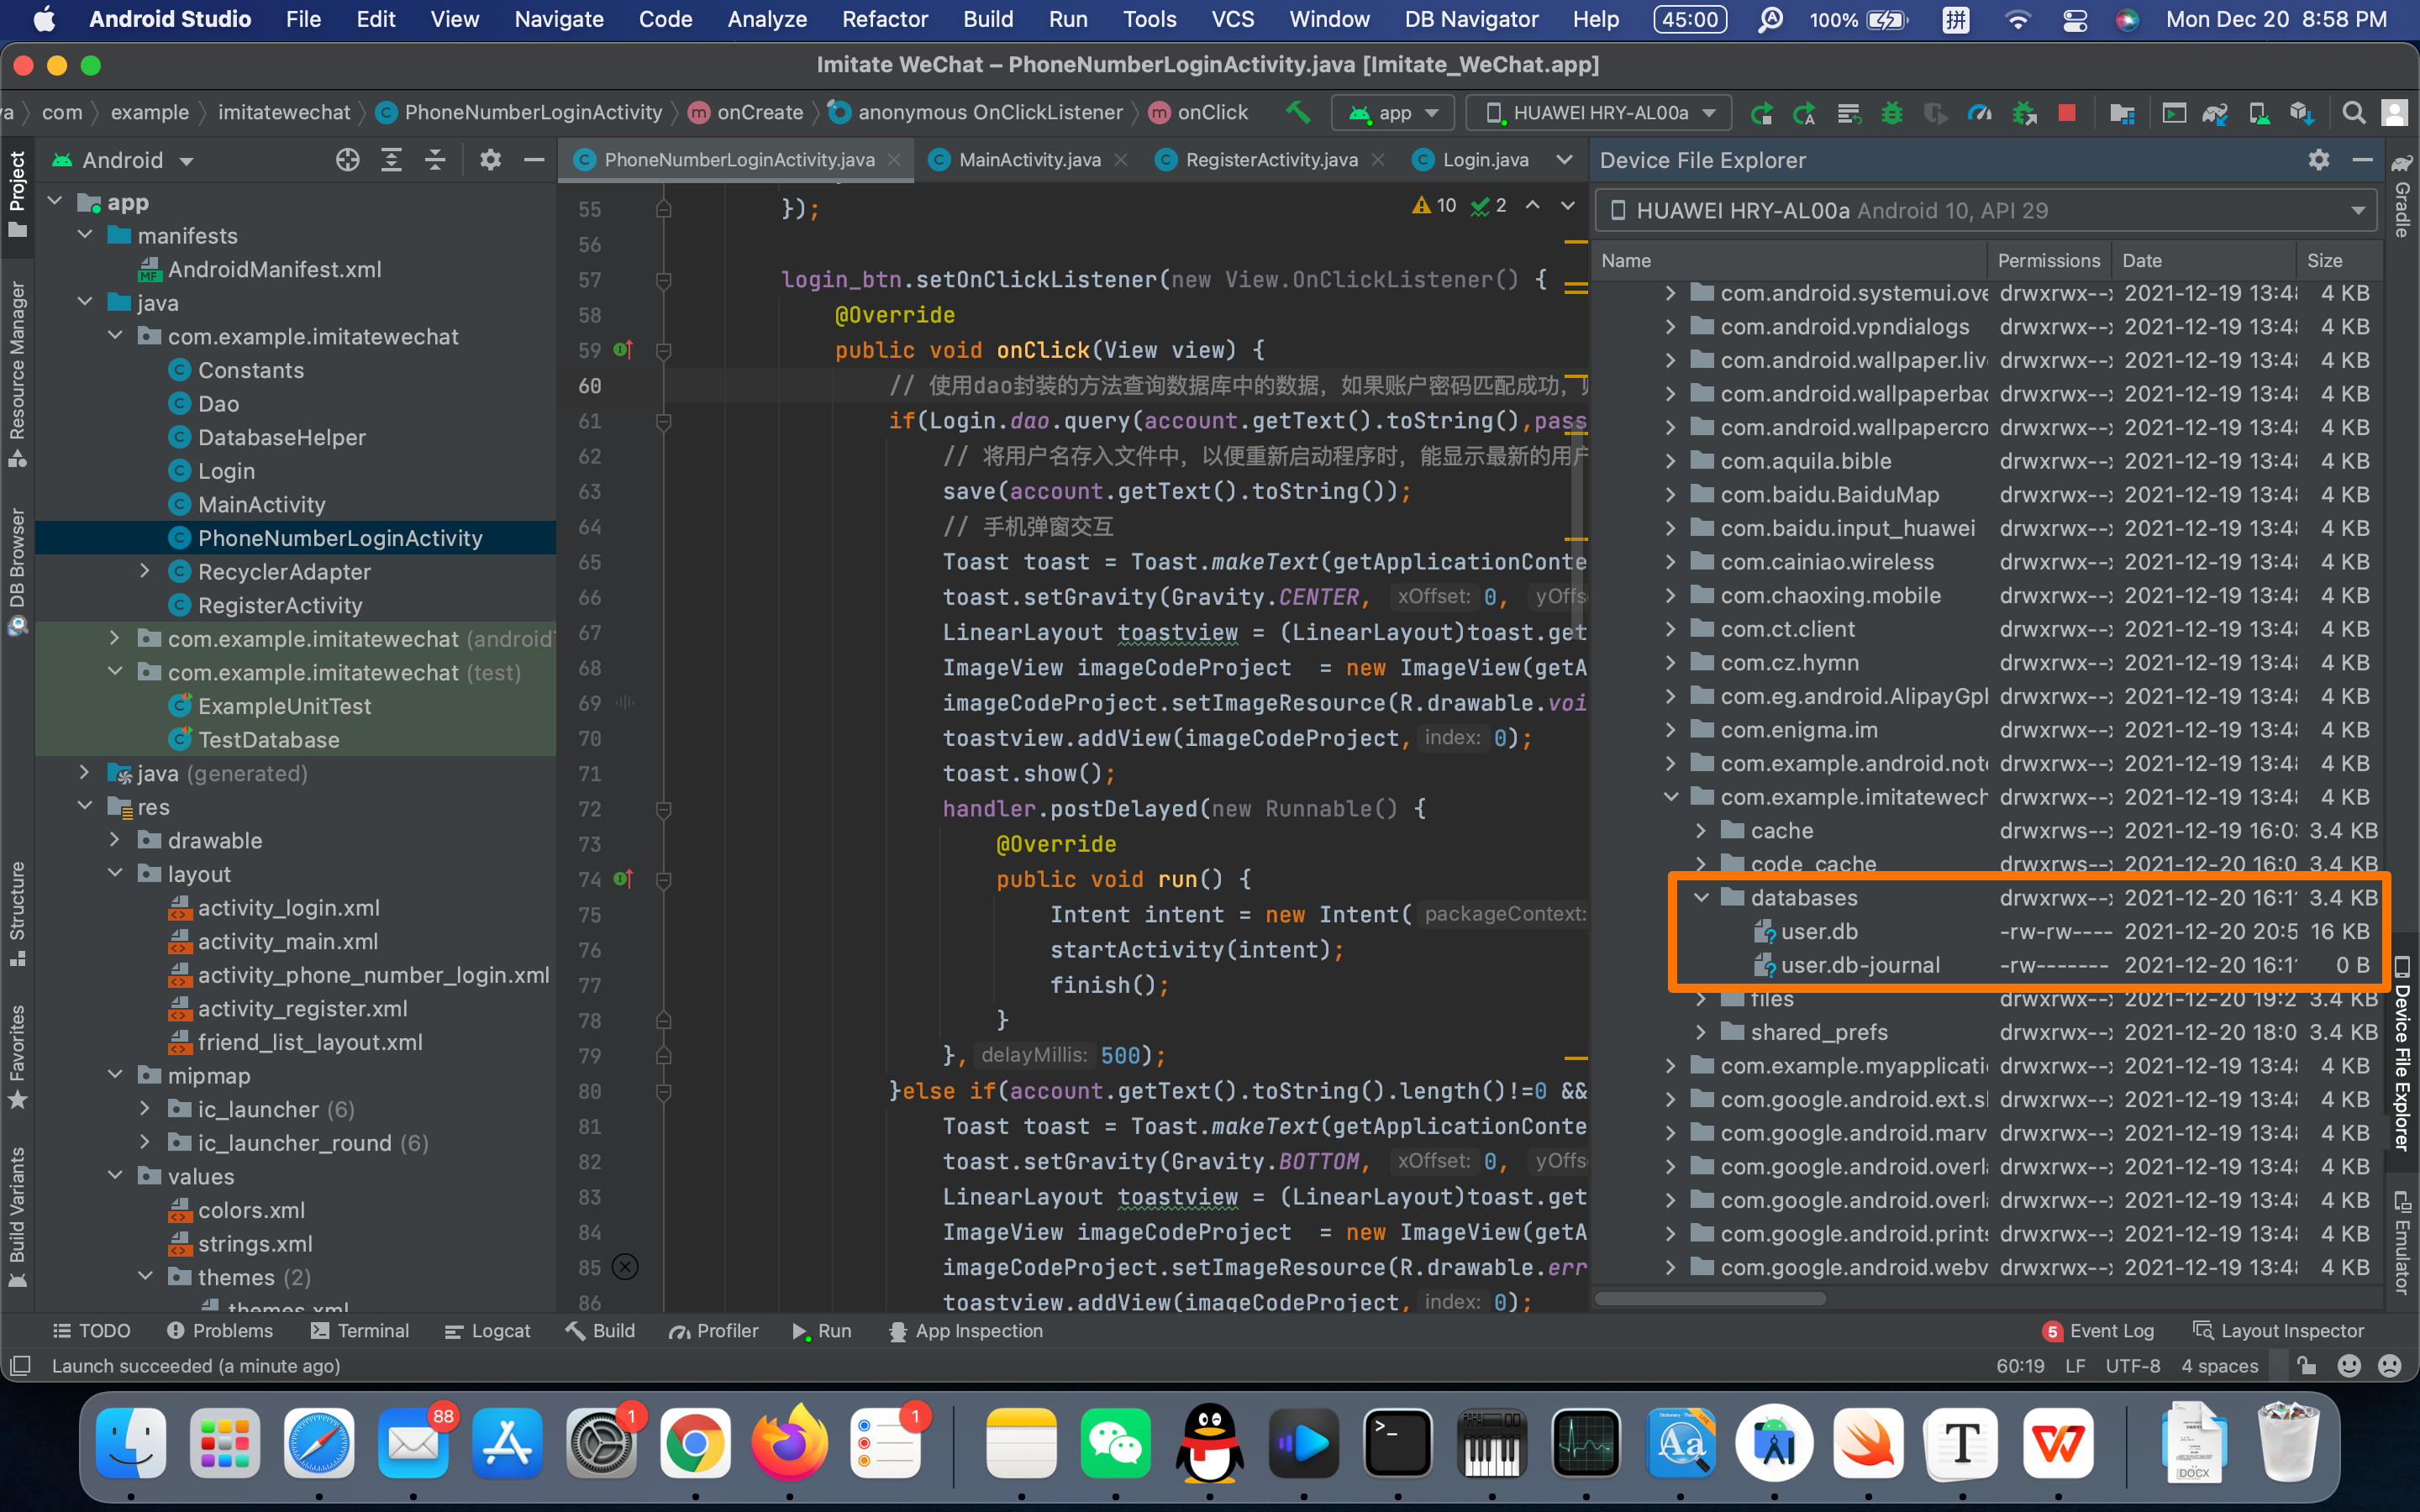2420x1512 pixels.
Task: Switch to the RegisterActivity.java tab
Action: click(x=1271, y=160)
